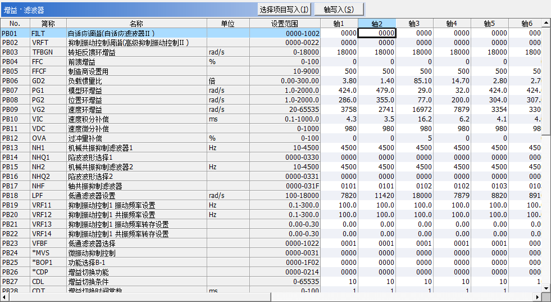Click the PB10 速度积分补偿 value 4.3 under 轴1
The width and height of the screenshot is (551, 302).
click(339, 119)
